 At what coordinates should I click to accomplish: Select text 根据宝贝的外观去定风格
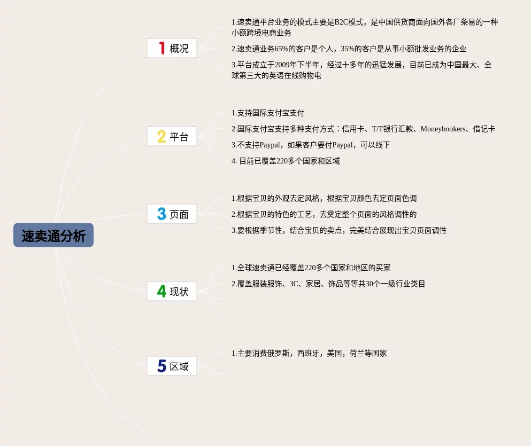click(324, 199)
